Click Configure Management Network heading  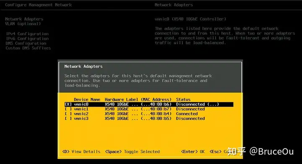tap(38, 5)
